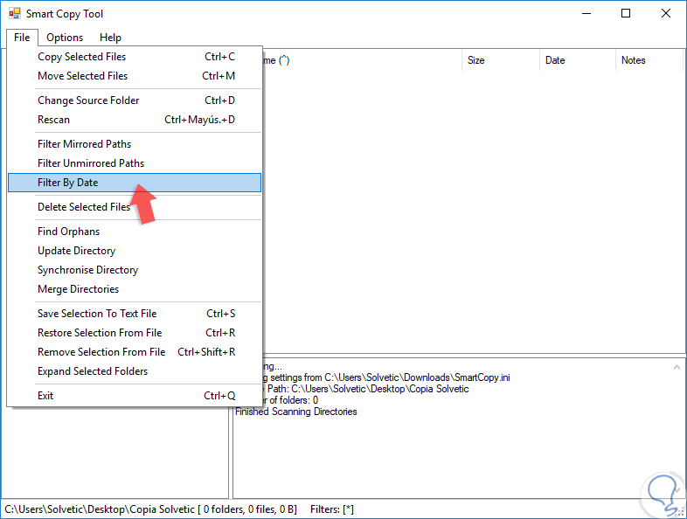The height and width of the screenshot is (519, 687).
Task: Close the Smart Copy Tool window
Action: pos(666,14)
